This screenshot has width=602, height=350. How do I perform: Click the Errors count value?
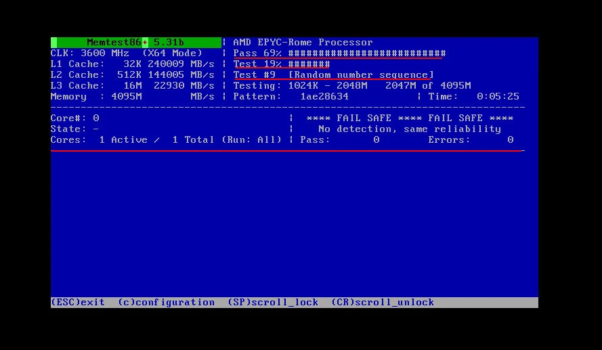pyautogui.click(x=510, y=140)
